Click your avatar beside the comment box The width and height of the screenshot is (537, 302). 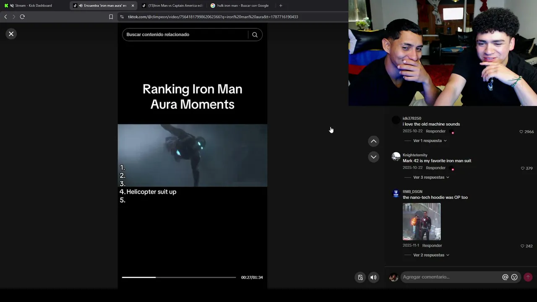point(394,277)
